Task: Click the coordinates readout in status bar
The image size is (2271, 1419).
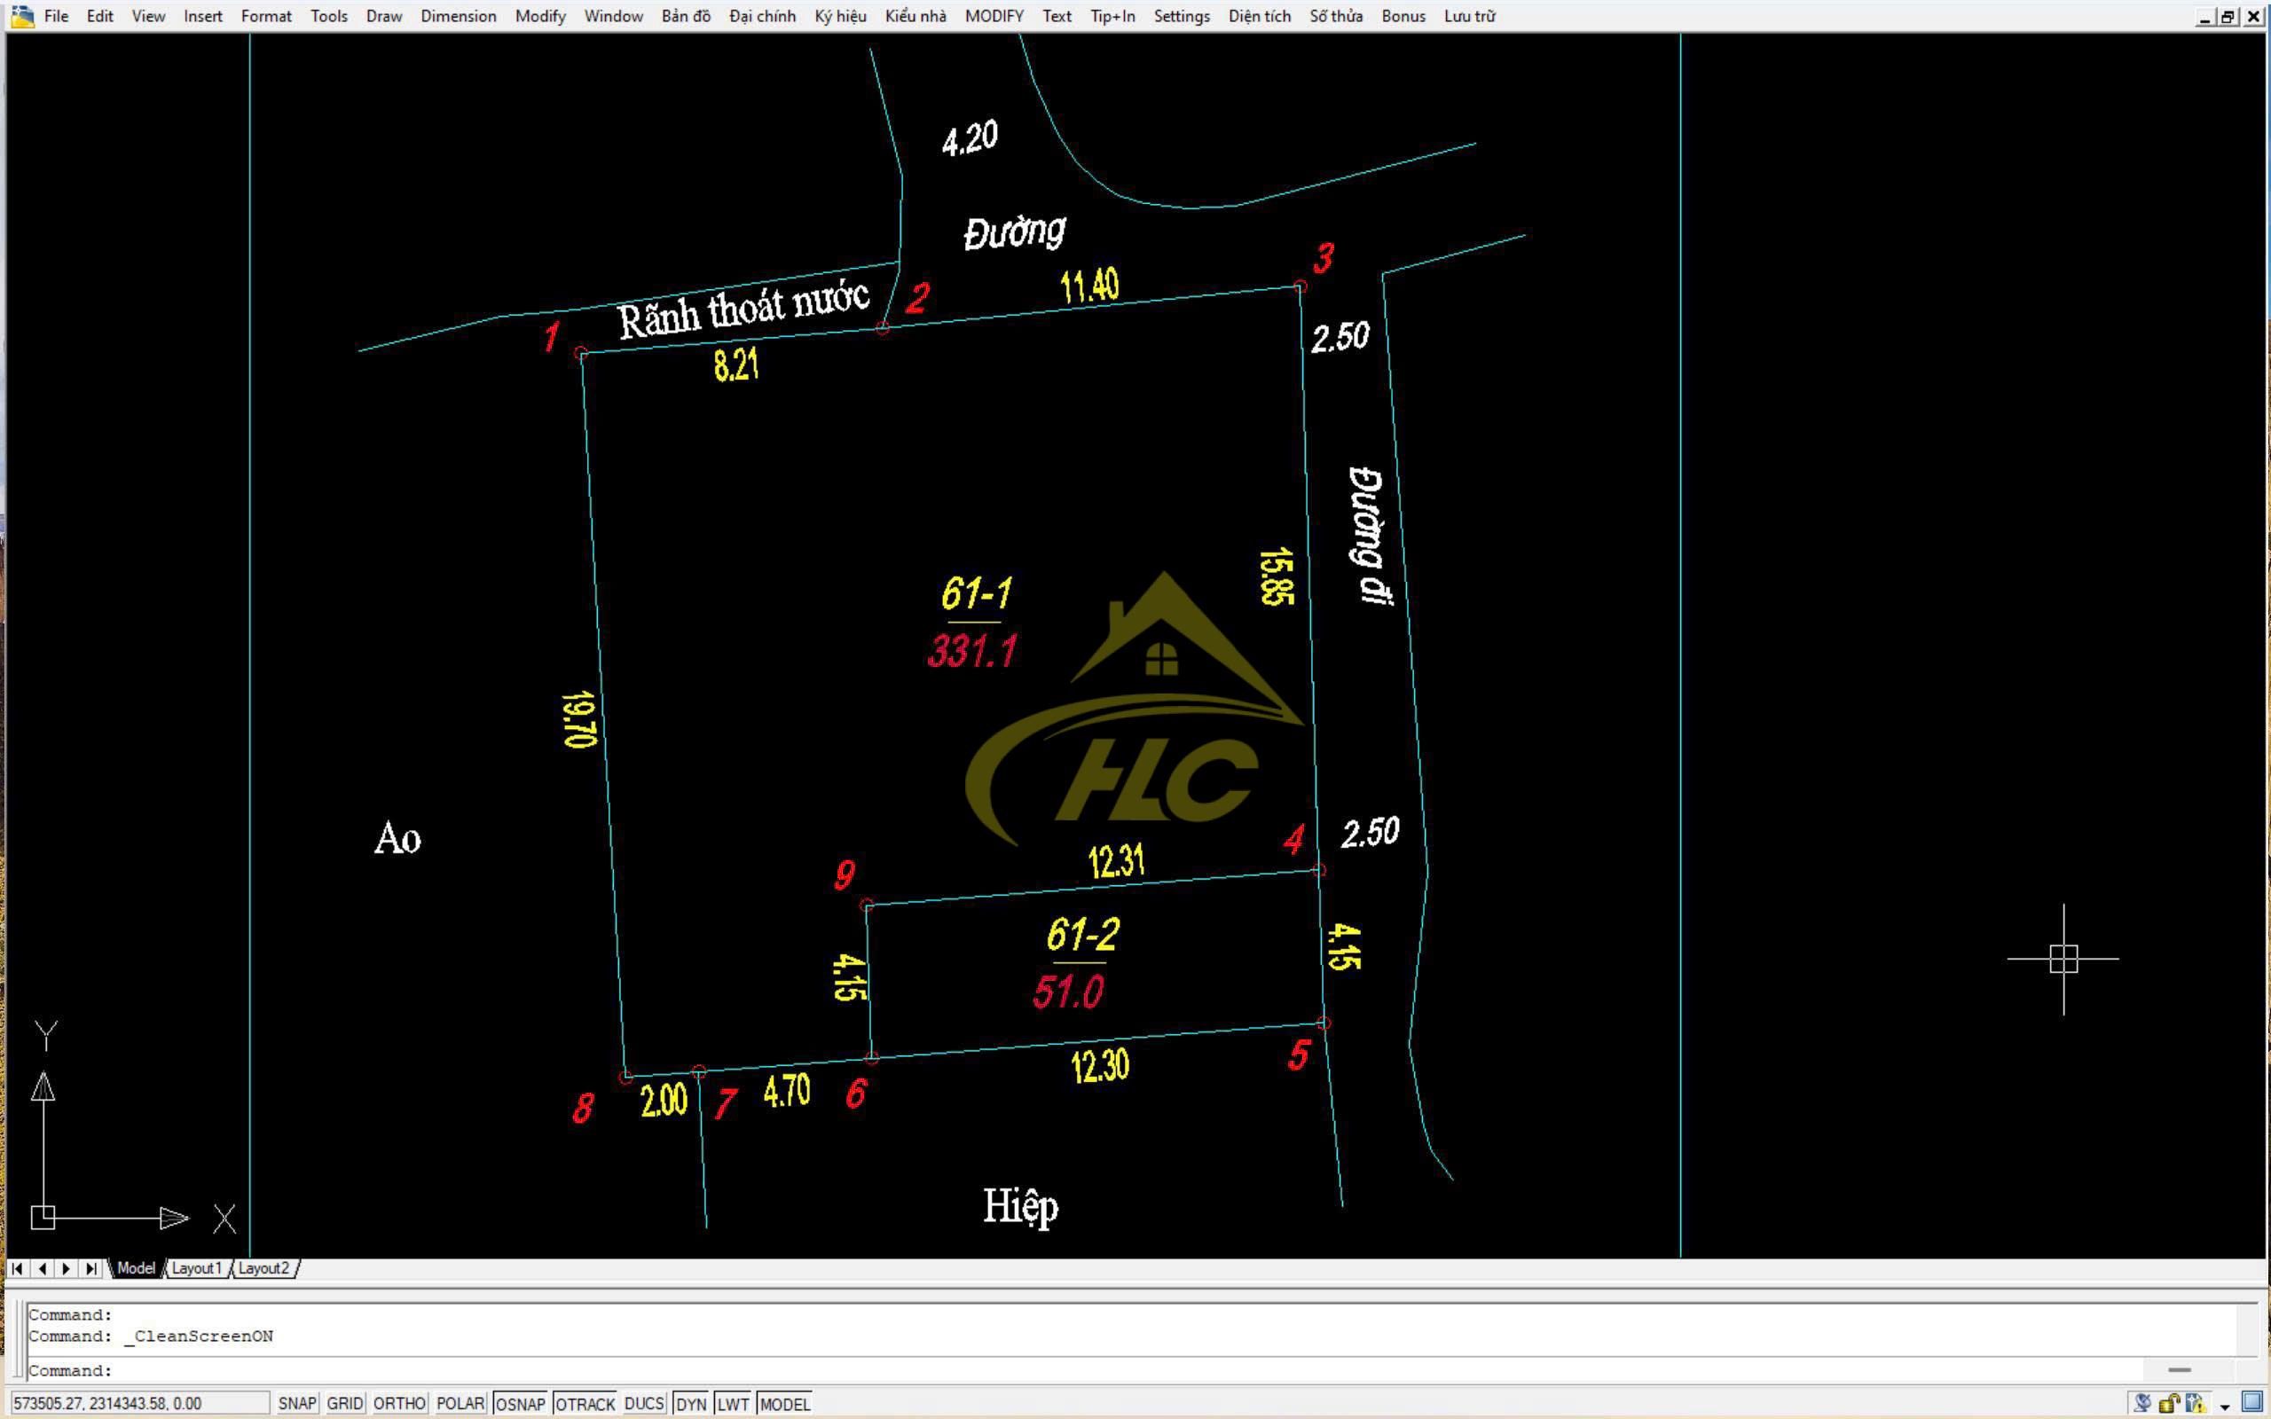Action: point(139,1403)
